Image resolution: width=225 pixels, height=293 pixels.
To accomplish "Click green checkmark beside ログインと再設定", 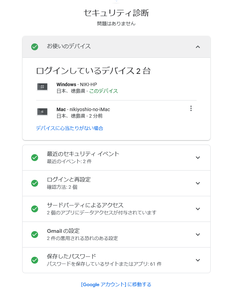I will pyautogui.click(x=35, y=183).
